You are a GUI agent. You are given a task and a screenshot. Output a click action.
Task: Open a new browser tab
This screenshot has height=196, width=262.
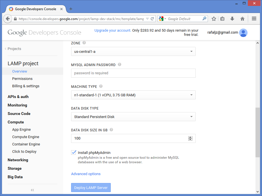tap(71, 9)
